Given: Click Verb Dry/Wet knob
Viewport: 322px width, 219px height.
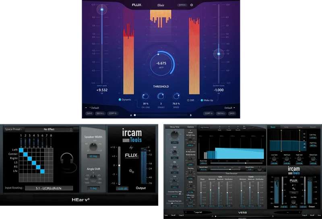Looking at the screenshot, I should tap(294, 202).
